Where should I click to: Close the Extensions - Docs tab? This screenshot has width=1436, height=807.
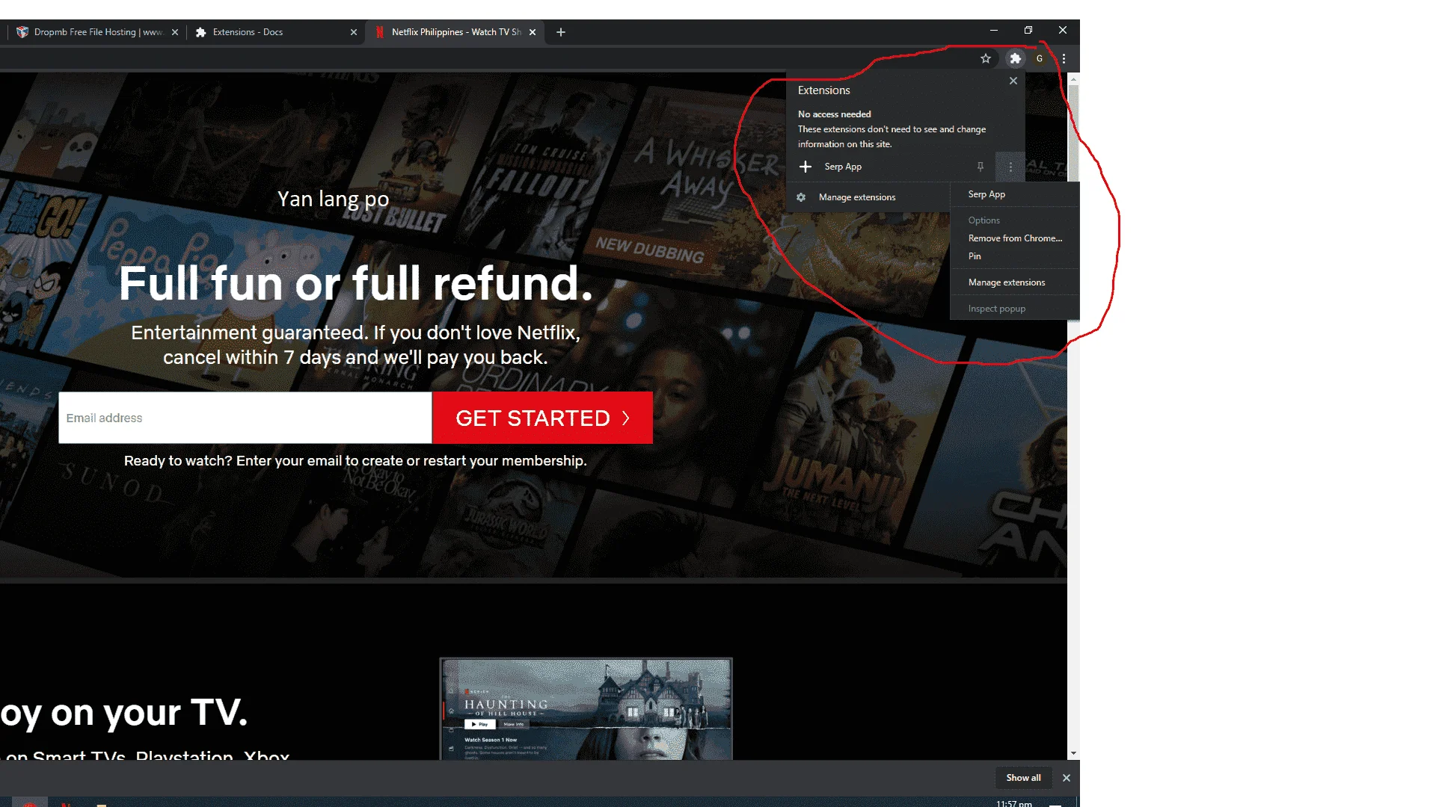pos(354,32)
